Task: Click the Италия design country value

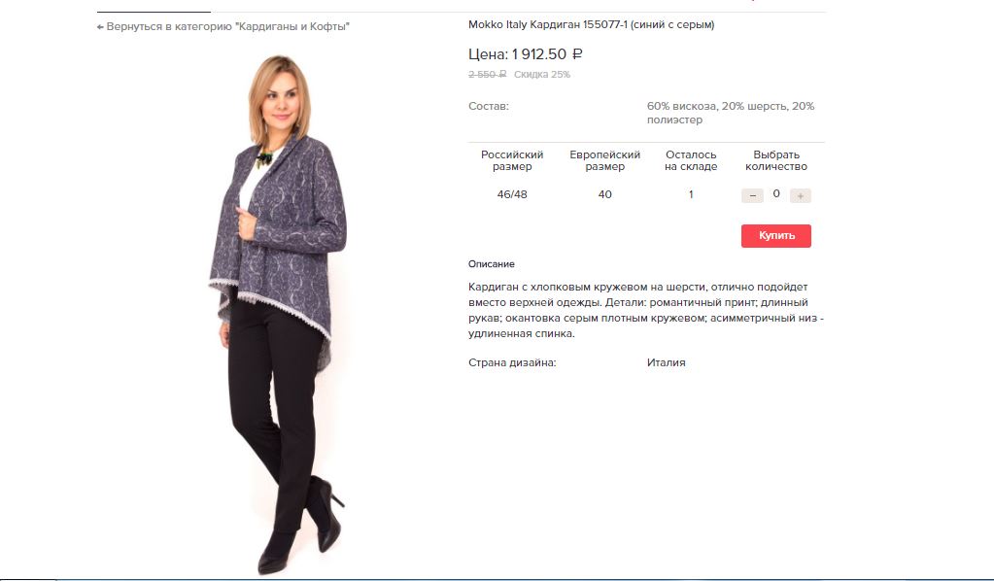Action: tap(667, 363)
